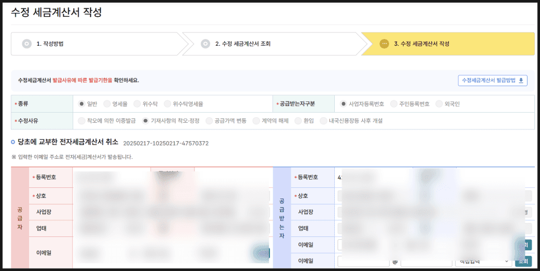Image resolution: width=540 pixels, height=271 pixels.
Task: Pick 내국신용장등 사후 개설 reason
Action: click(x=323, y=121)
